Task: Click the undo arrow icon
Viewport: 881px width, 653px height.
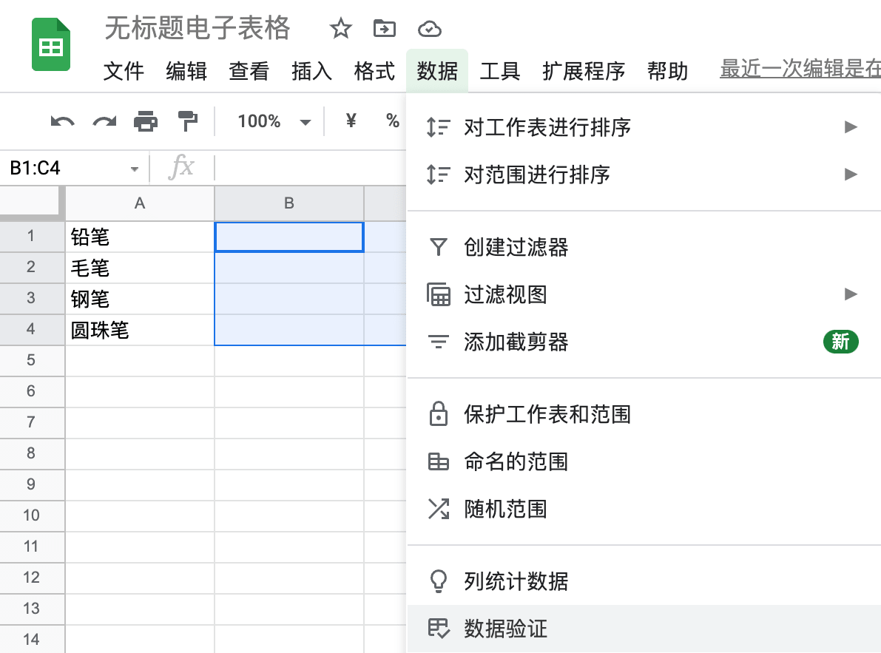Action: 62,121
